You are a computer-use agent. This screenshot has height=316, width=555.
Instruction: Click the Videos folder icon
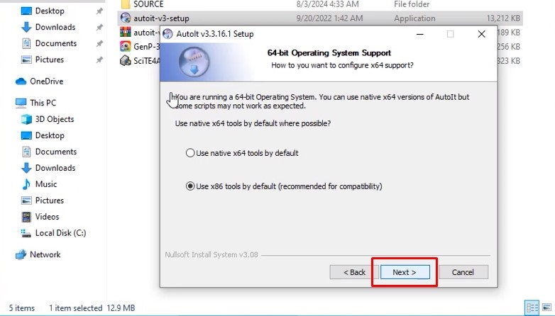click(26, 217)
